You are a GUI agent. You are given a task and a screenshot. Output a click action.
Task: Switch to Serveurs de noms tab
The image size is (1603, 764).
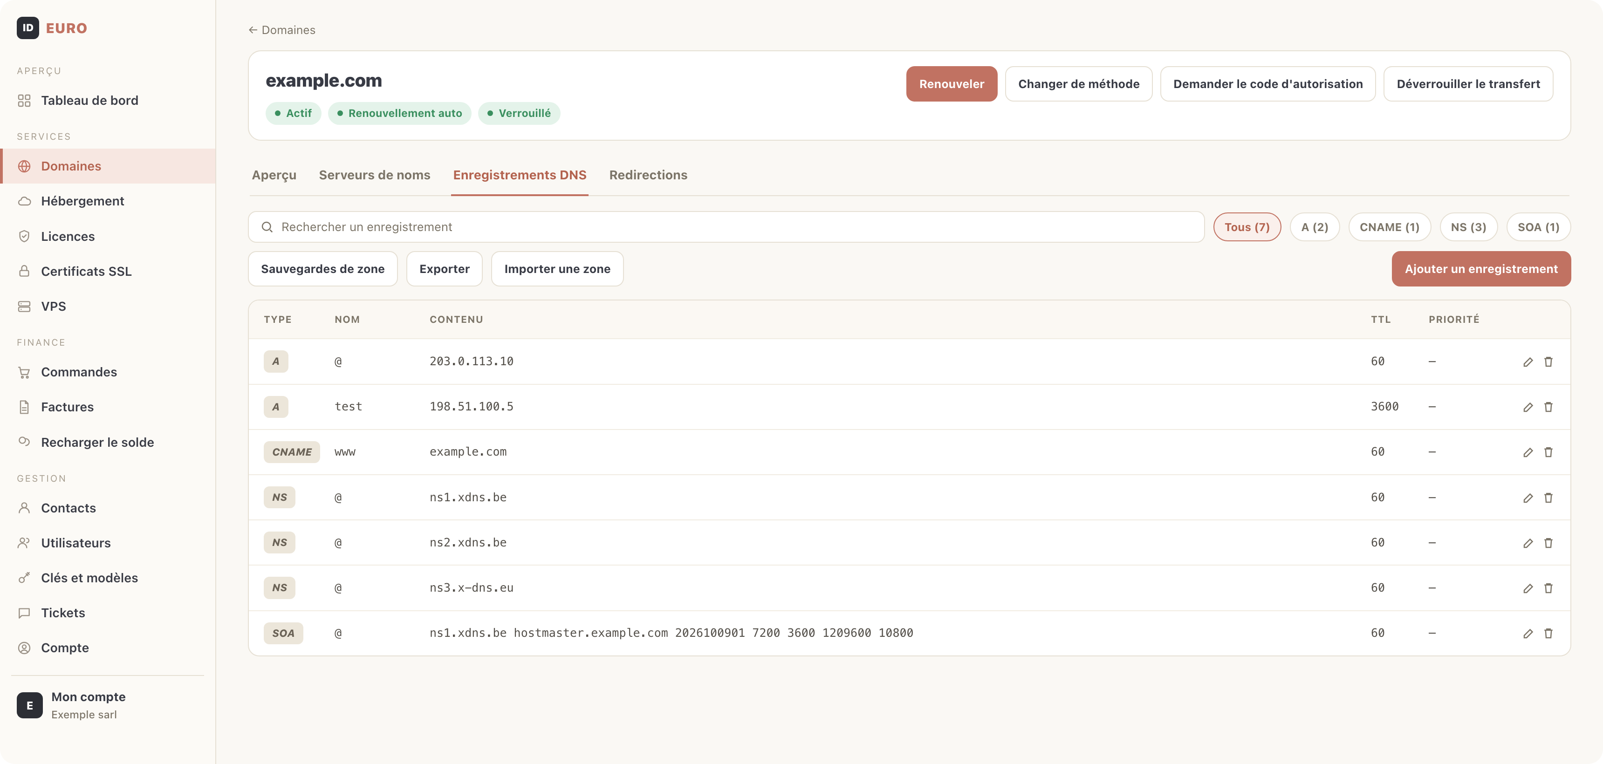[x=374, y=175]
